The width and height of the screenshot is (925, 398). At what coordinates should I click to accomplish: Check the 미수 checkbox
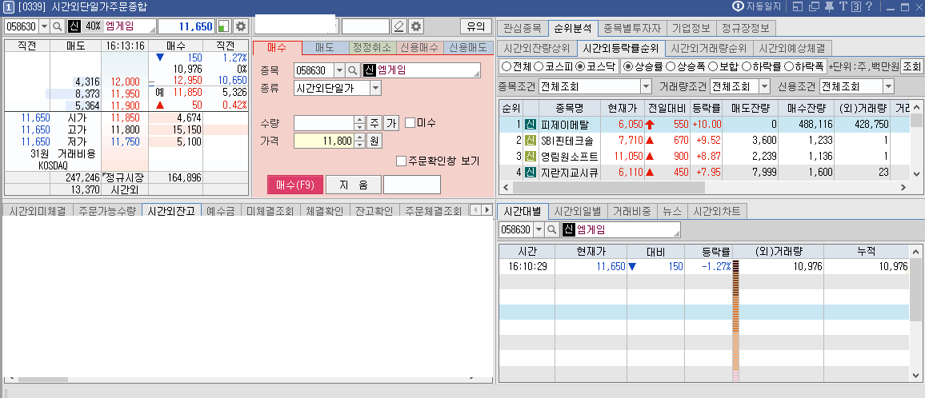(410, 123)
